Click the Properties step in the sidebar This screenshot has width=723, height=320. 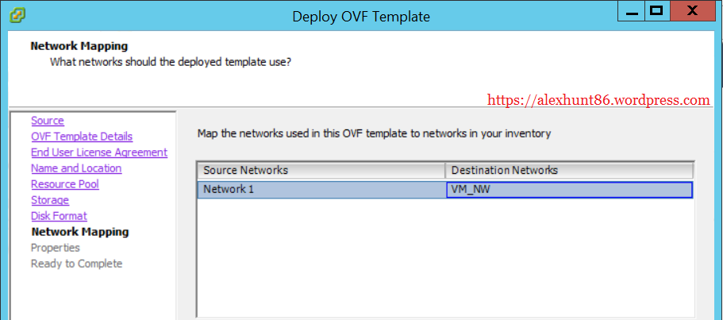pyautogui.click(x=56, y=248)
